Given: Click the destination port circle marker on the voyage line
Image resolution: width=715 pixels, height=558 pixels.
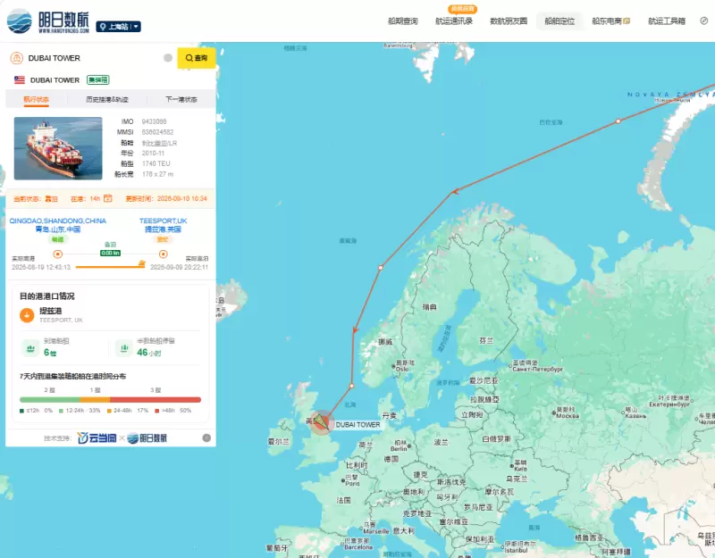Looking at the screenshot, I should 164,254.
